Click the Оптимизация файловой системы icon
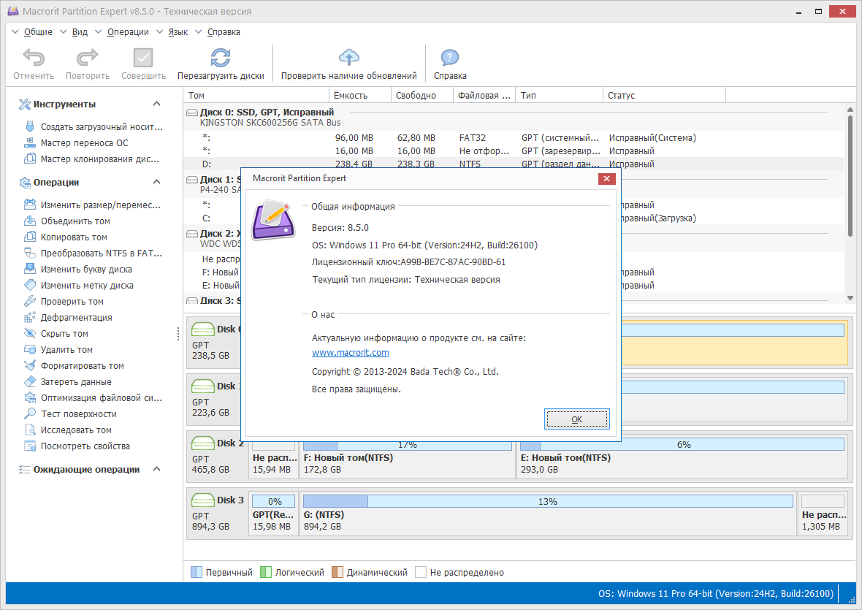Screen dimensions: 862x610 pos(30,397)
